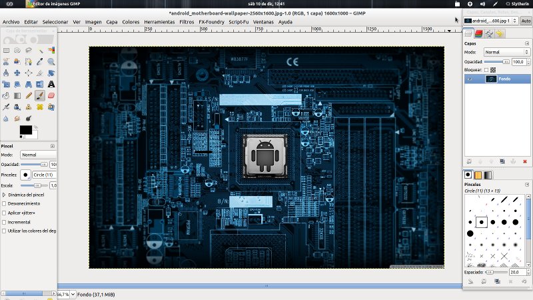This screenshot has width=533, height=300.
Task: Select the Ink tool
Action: coord(17,107)
